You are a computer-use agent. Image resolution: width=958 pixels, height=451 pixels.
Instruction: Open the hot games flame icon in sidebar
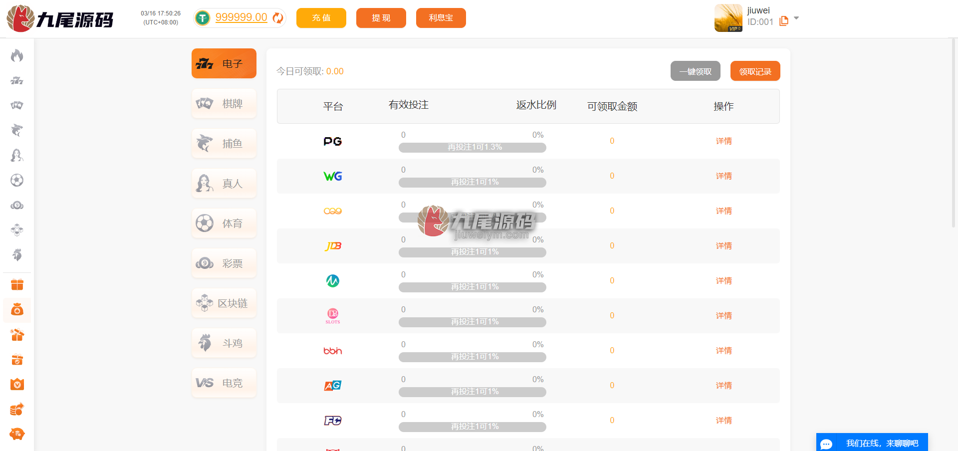point(17,55)
